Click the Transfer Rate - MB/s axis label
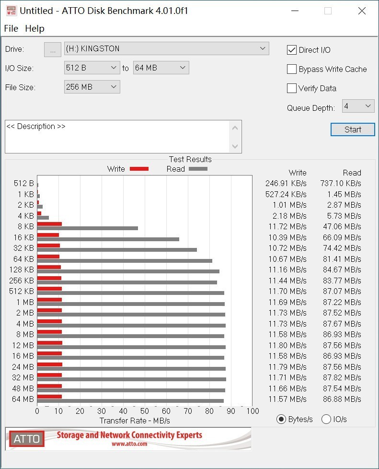379x469 pixels. (x=135, y=421)
